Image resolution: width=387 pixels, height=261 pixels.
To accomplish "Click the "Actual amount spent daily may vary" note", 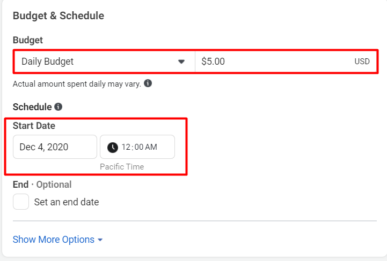I will (x=77, y=84).
